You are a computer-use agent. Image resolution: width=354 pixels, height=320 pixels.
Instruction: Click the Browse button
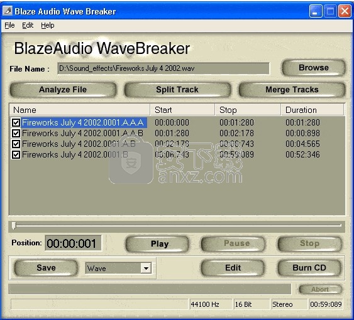tap(314, 68)
